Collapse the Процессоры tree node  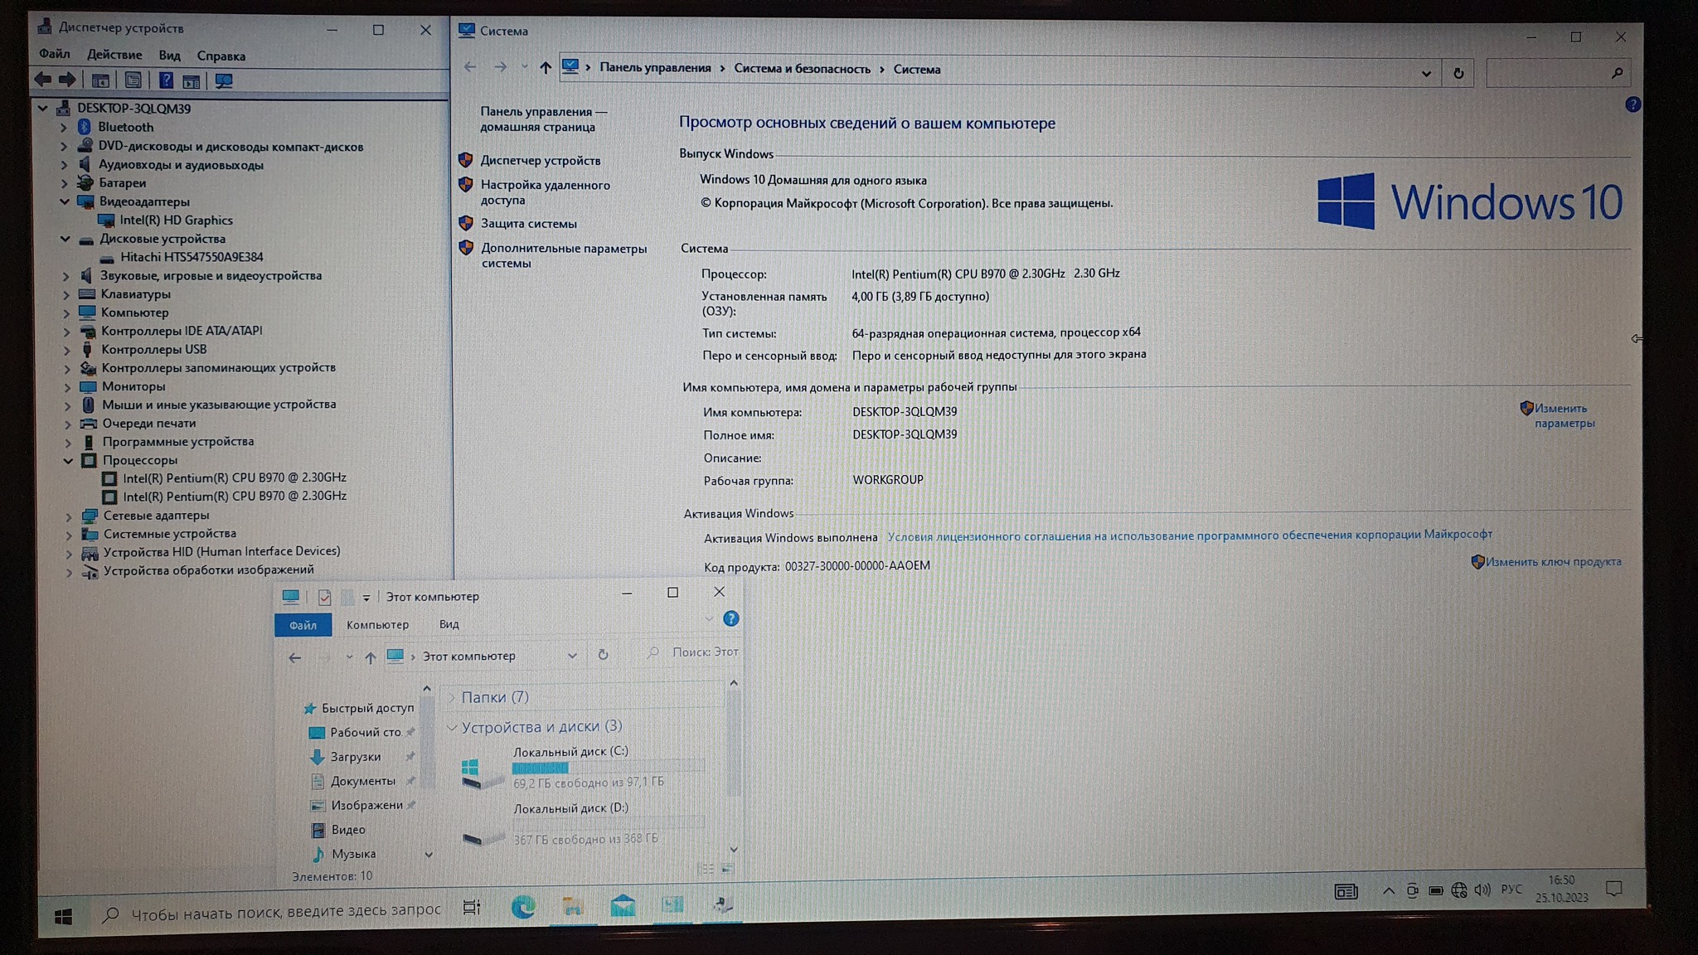68,460
